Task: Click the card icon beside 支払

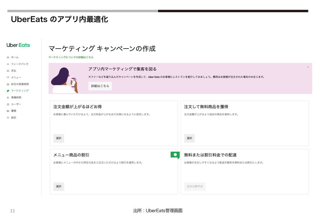Action: point(8,71)
